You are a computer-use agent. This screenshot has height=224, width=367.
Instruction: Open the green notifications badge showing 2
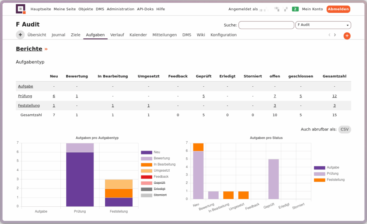[295, 9]
